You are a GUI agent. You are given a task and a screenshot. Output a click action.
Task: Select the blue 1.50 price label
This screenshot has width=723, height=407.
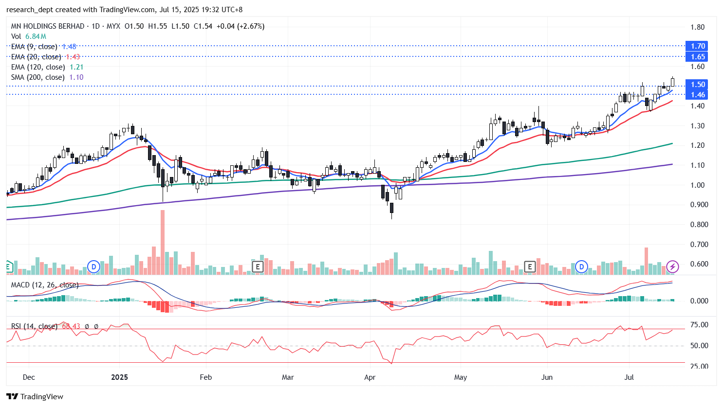[x=698, y=85]
